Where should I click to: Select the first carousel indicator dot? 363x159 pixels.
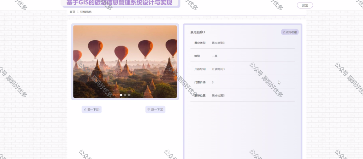pos(121,95)
